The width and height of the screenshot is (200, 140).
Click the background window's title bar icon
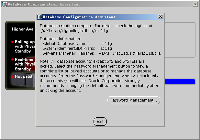coord(4,4)
